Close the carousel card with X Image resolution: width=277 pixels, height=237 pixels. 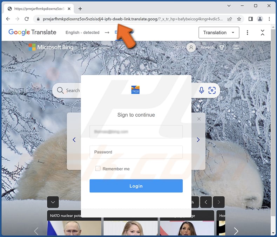199,119
